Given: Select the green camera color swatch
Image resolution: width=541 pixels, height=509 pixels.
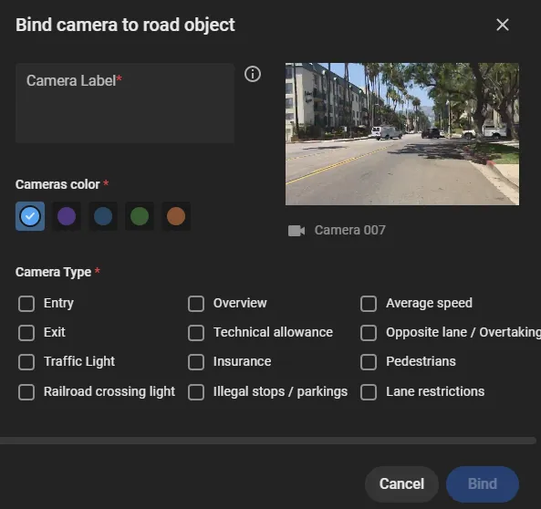Looking at the screenshot, I should coord(140,216).
